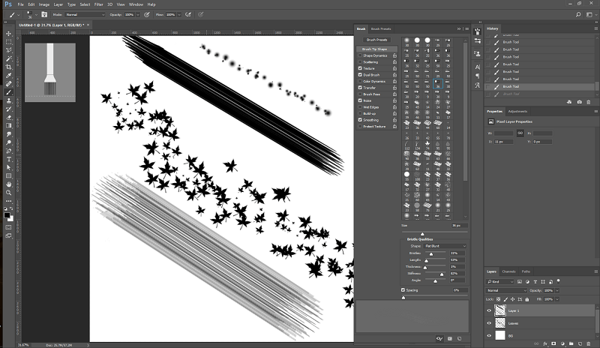Open the brush Mode dropdown

point(85,14)
